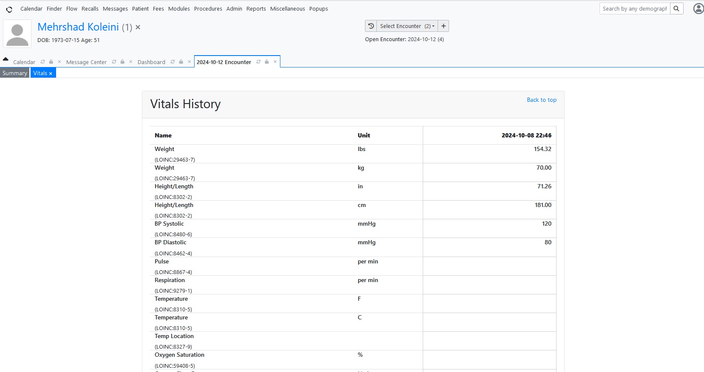The height and width of the screenshot is (372, 704).
Task: Open the Procedures menu
Action: click(x=208, y=8)
